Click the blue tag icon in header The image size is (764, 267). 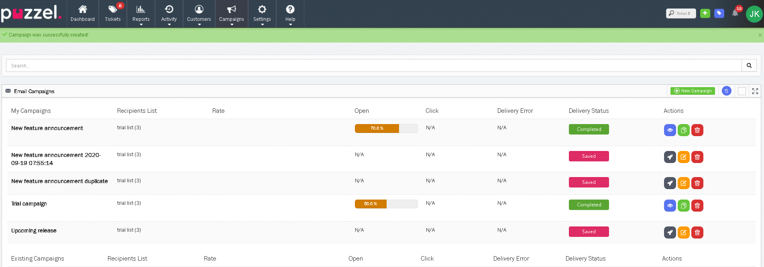tap(719, 13)
